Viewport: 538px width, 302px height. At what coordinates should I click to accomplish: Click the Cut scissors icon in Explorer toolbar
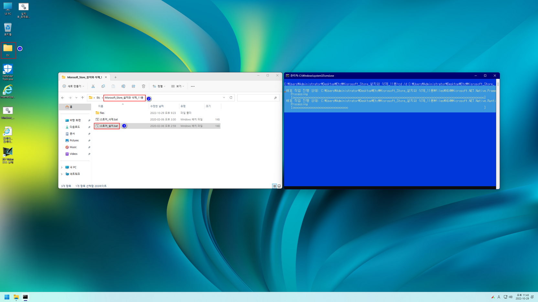tap(93, 86)
